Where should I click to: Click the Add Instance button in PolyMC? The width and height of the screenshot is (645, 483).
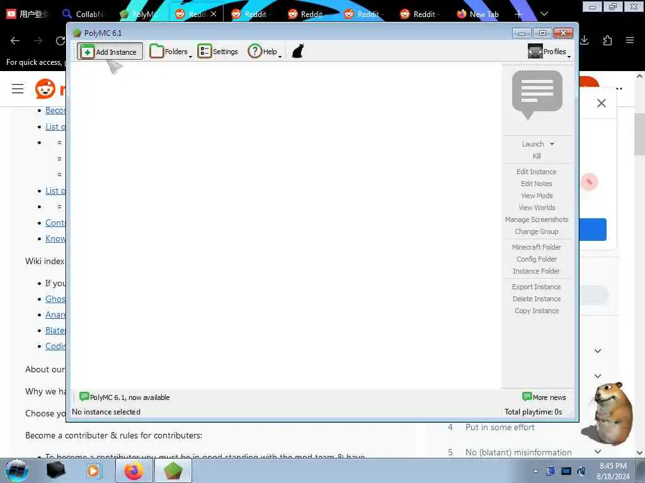[x=110, y=52]
